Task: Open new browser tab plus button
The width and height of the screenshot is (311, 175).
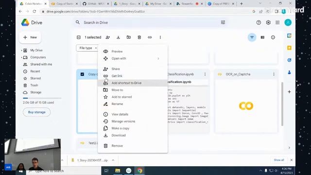Action: (x=242, y=3)
